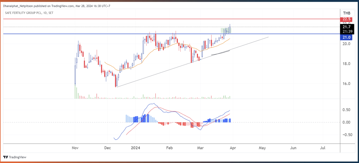Click the THB currency label

tap(347, 13)
